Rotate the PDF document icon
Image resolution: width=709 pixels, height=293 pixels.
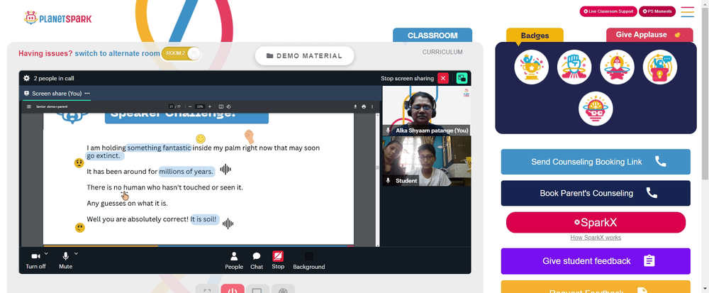tap(228, 106)
